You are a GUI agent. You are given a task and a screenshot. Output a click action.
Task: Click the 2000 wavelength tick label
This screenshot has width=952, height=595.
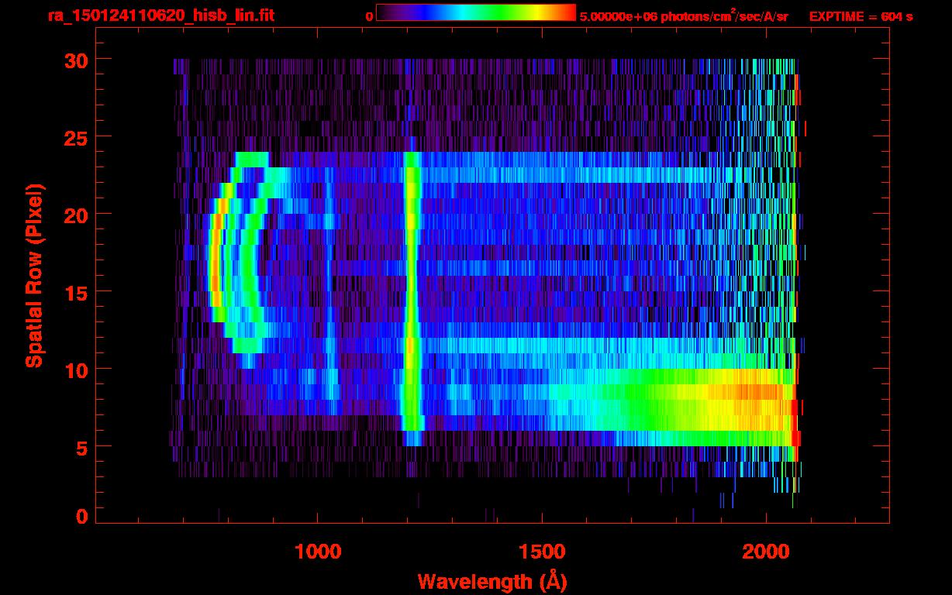766,552
